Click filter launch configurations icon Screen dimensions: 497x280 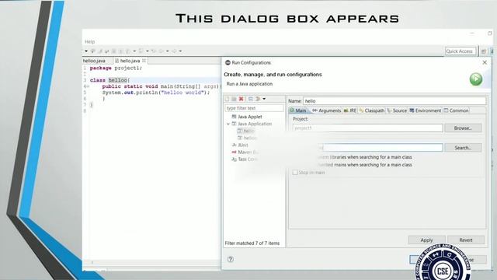258,99
